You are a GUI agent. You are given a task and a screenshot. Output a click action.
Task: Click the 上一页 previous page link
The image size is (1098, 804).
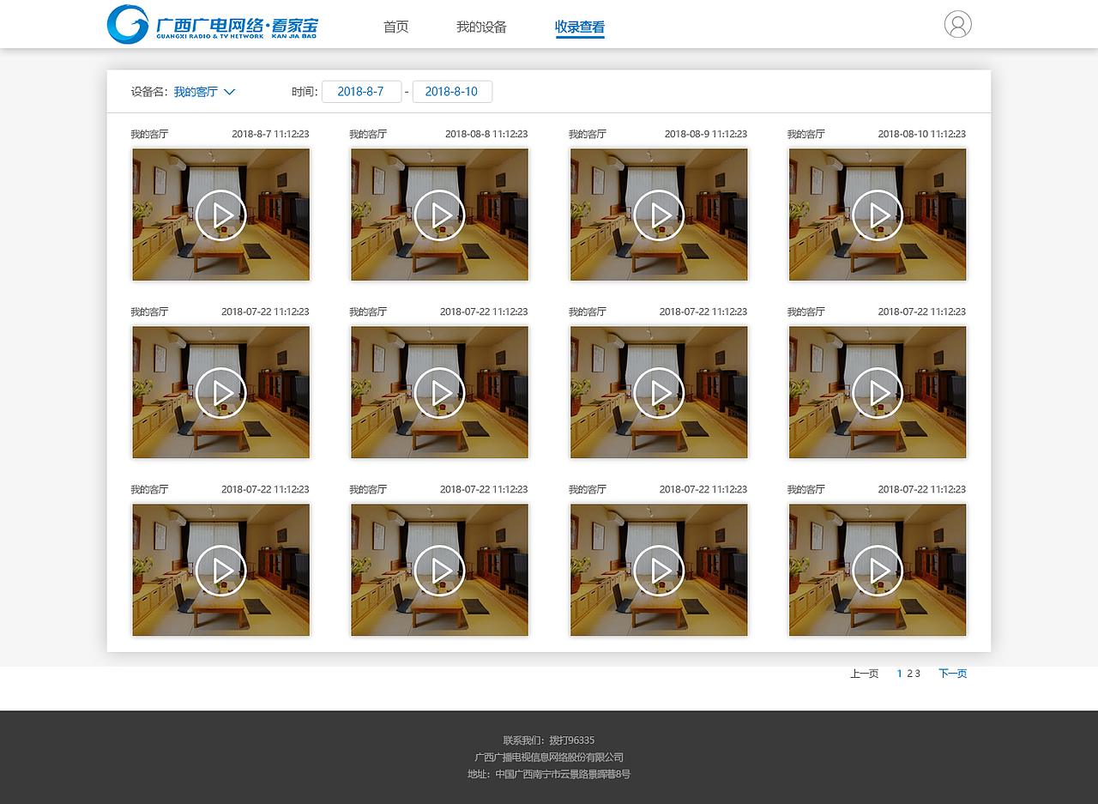(x=864, y=674)
